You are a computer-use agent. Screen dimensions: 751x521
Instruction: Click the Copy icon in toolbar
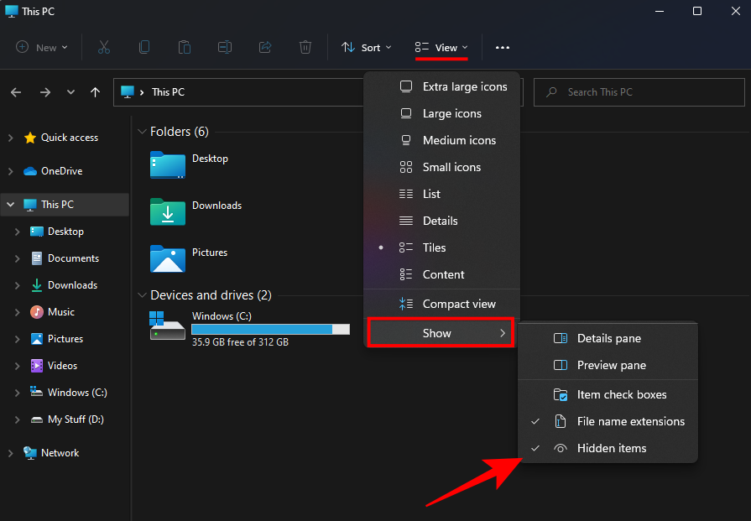coord(144,48)
